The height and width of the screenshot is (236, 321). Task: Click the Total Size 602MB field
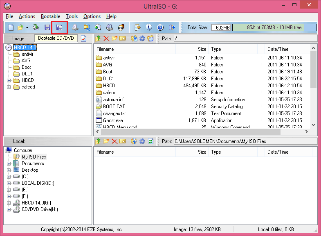tap(221, 27)
